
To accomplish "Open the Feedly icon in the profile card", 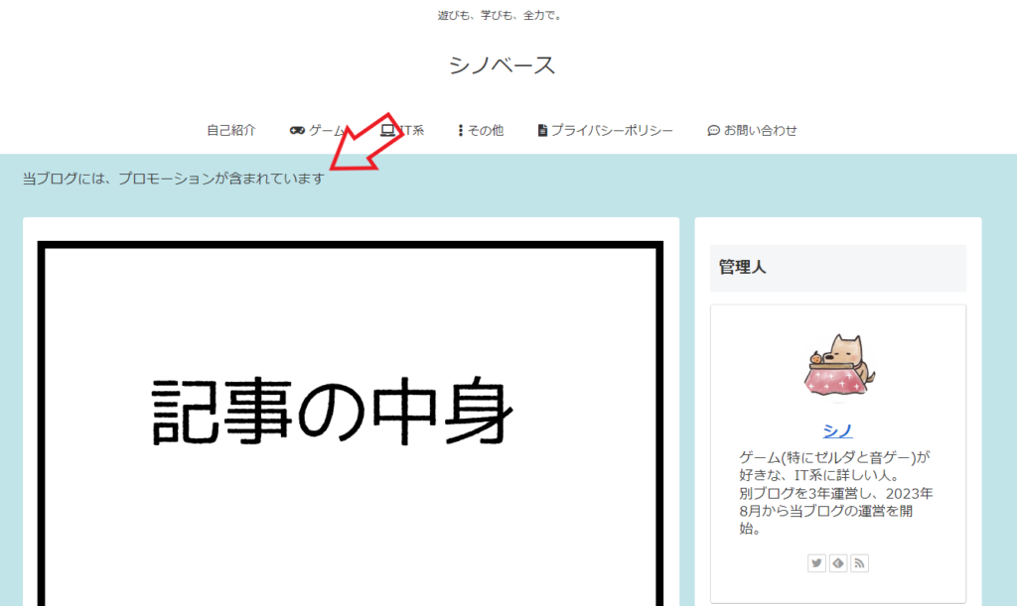I will tap(838, 563).
